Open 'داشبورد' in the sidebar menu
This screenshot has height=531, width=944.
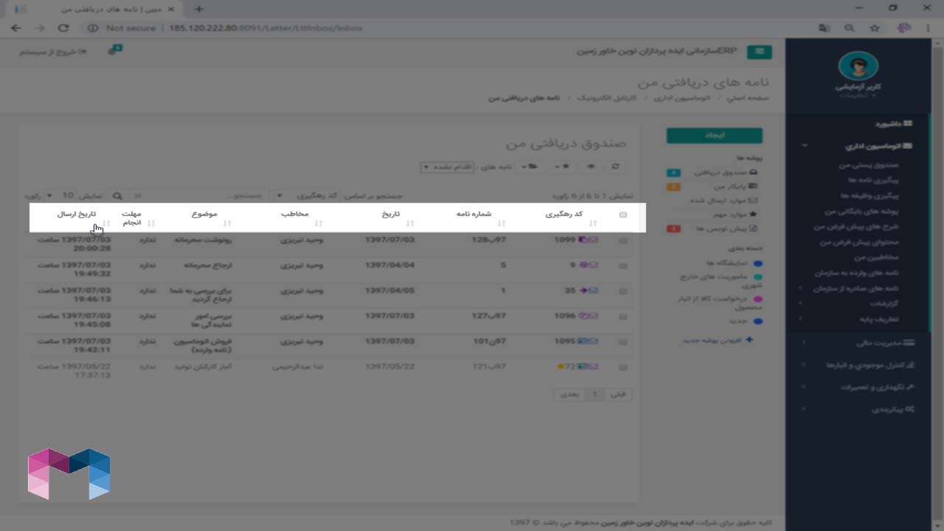pyautogui.click(x=894, y=124)
